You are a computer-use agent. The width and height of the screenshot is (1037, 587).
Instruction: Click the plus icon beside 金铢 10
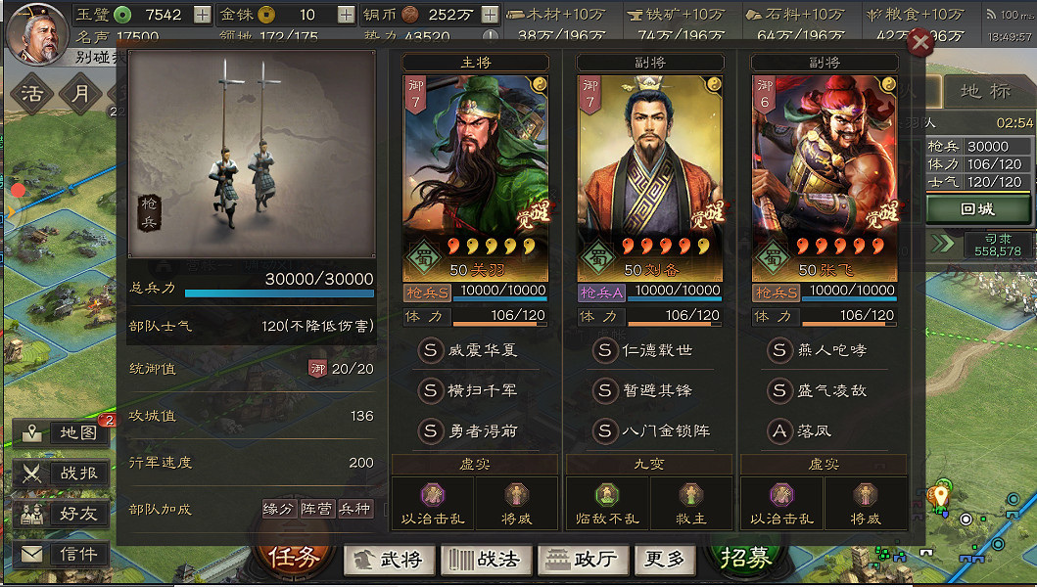[346, 15]
